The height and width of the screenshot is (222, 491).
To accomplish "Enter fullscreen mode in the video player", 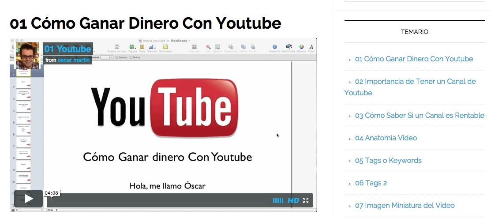I will click(x=306, y=200).
